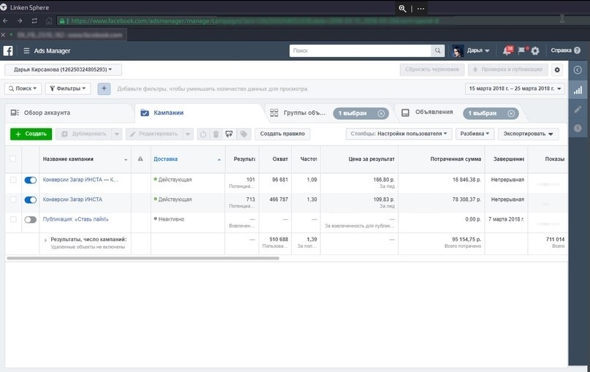This screenshot has width=590, height=372.
Task: Open the Дарья Кирсанова account dropdown
Action: [63, 69]
